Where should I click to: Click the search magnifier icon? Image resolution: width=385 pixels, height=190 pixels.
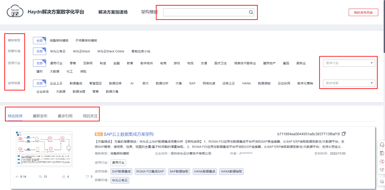pyautogui.click(x=251, y=13)
